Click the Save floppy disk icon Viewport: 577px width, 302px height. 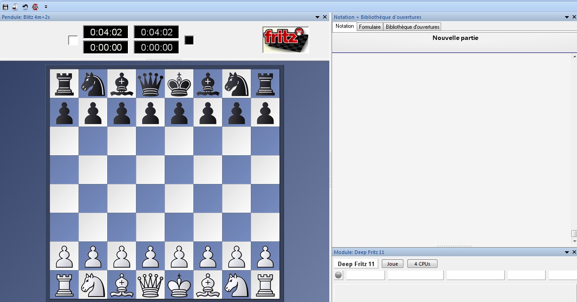pyautogui.click(x=5, y=7)
